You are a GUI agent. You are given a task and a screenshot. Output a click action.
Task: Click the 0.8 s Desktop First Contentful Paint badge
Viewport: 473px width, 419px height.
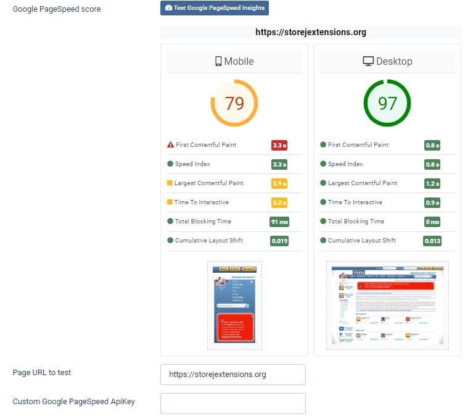click(432, 145)
